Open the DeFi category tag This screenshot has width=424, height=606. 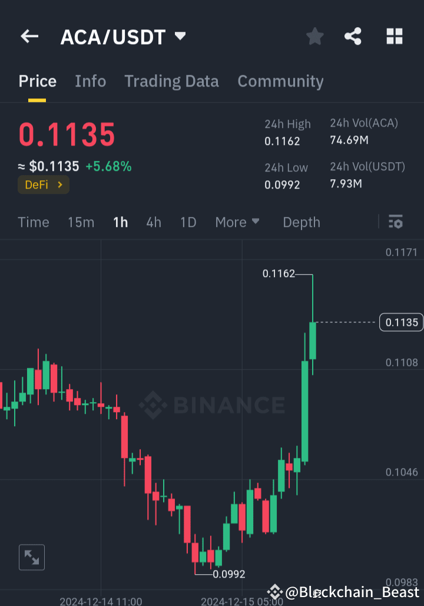tap(43, 185)
